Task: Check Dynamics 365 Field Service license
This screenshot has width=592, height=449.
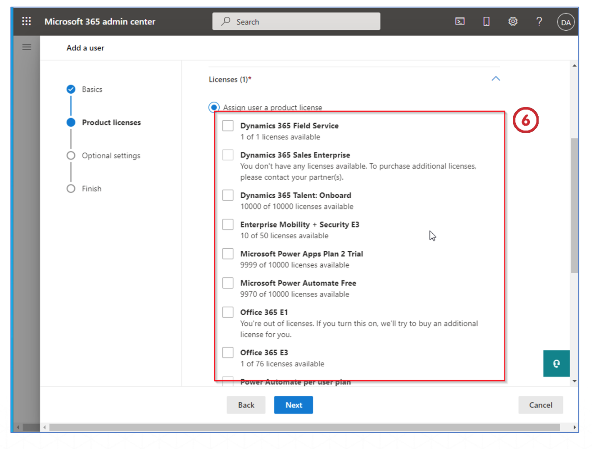Action: [x=228, y=126]
